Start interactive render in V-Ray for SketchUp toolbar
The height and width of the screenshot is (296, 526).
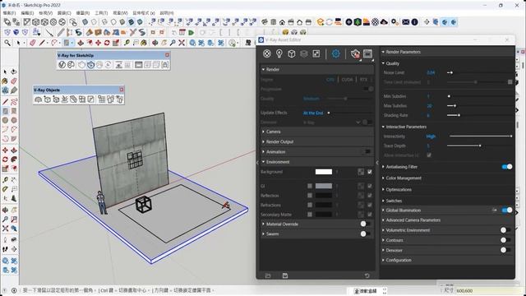[x=90, y=65]
